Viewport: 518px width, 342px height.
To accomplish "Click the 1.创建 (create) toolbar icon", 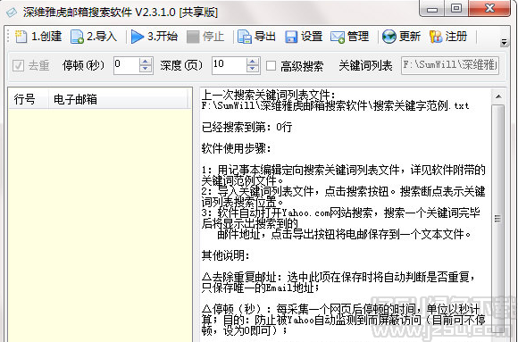I will pos(21,37).
